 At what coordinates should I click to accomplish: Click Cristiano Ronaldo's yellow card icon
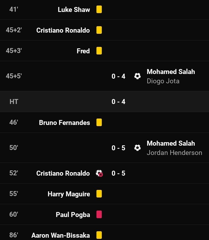tap(99, 30)
